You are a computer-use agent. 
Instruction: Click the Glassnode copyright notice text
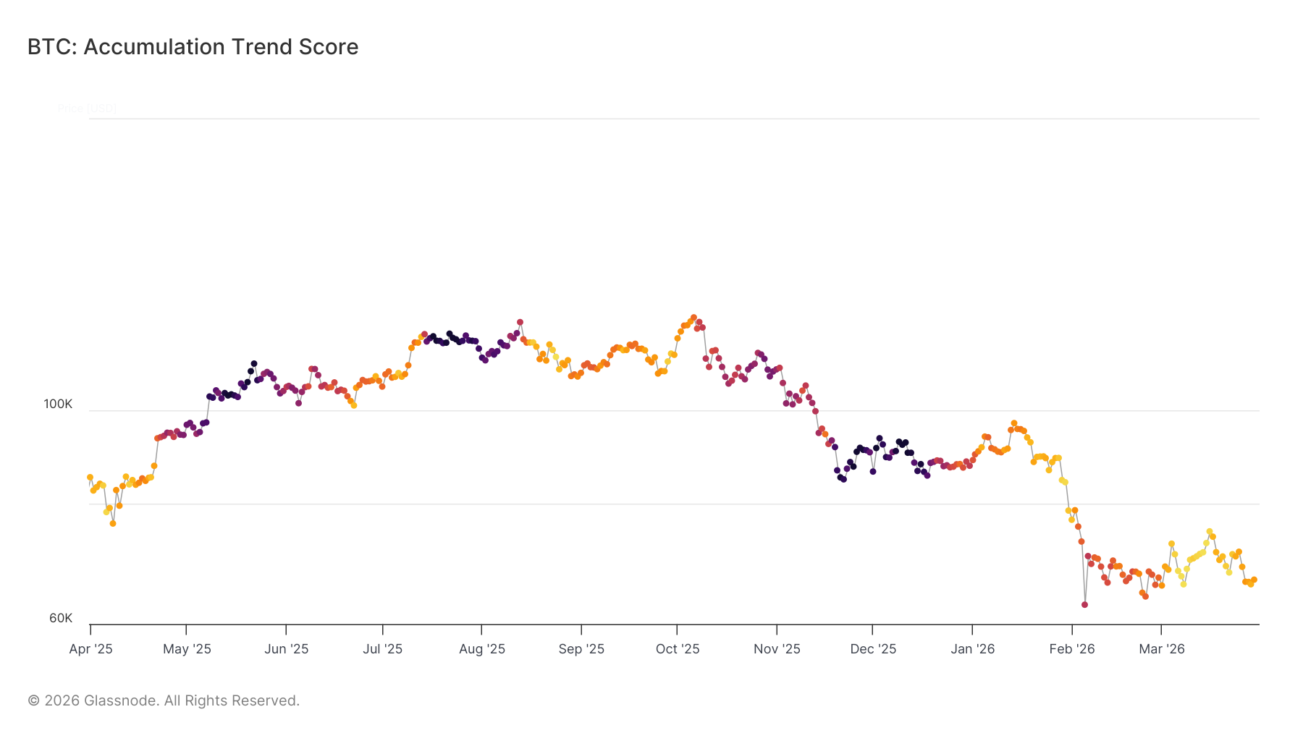(164, 700)
